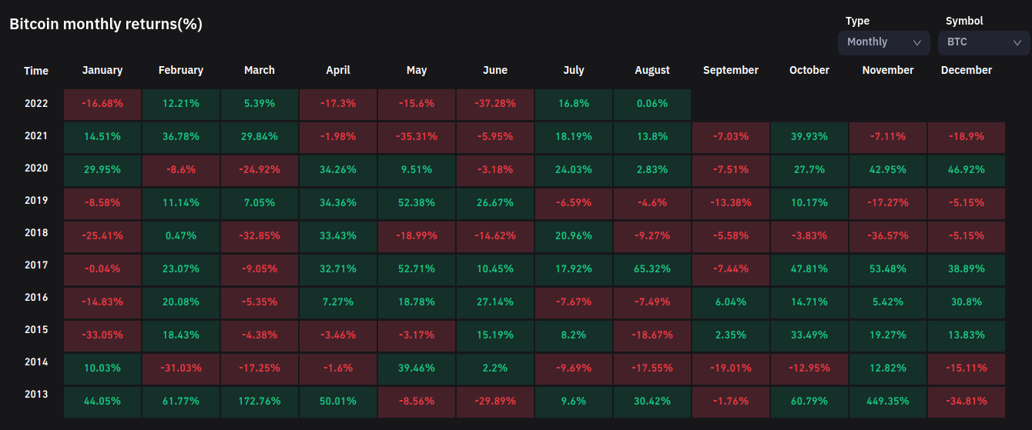The image size is (1032, 430).
Task: Click the chevron arrow in BTC selector
Action: (x=1017, y=43)
